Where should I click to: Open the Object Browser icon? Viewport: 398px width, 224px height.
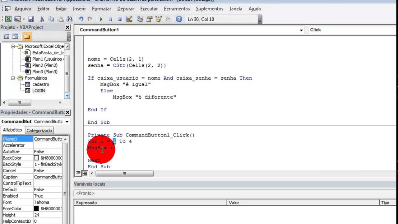[x=159, y=19]
